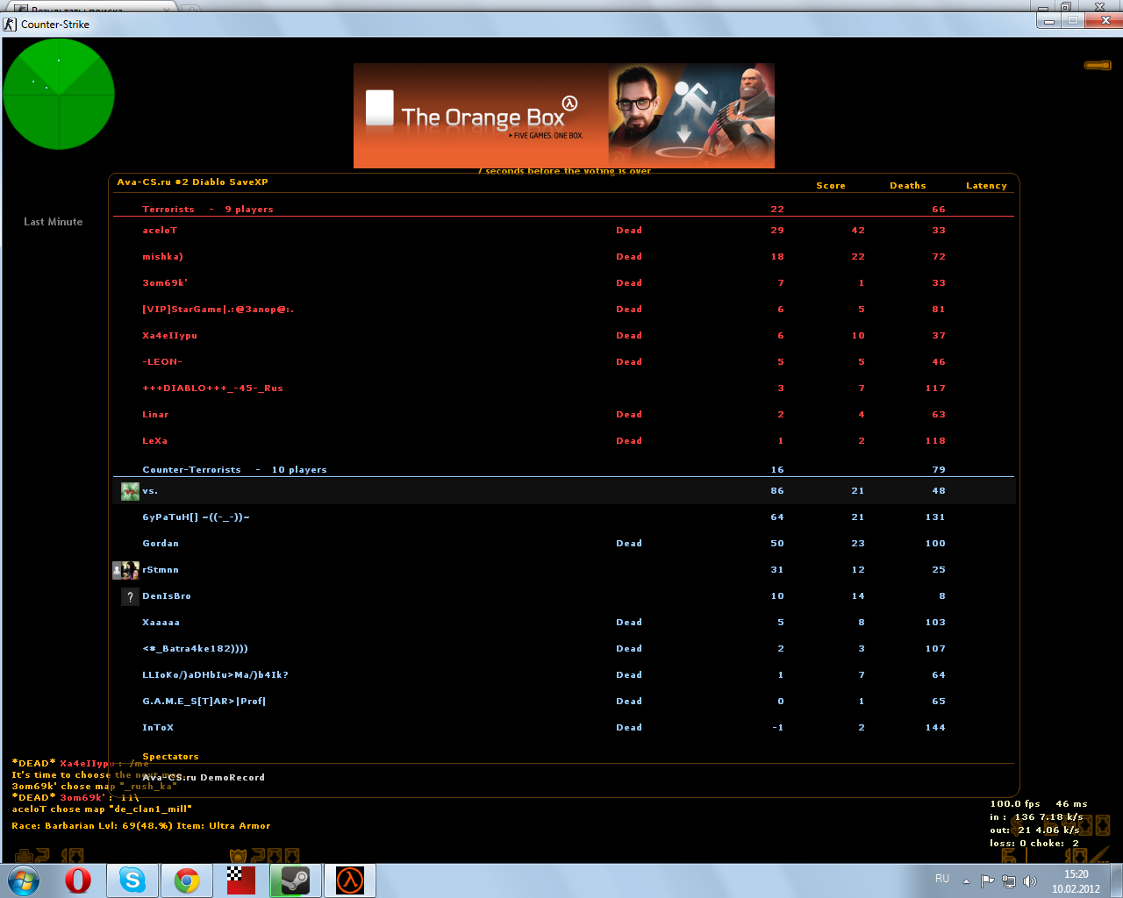Select the Half-Life lambda taskbar icon

click(350, 880)
